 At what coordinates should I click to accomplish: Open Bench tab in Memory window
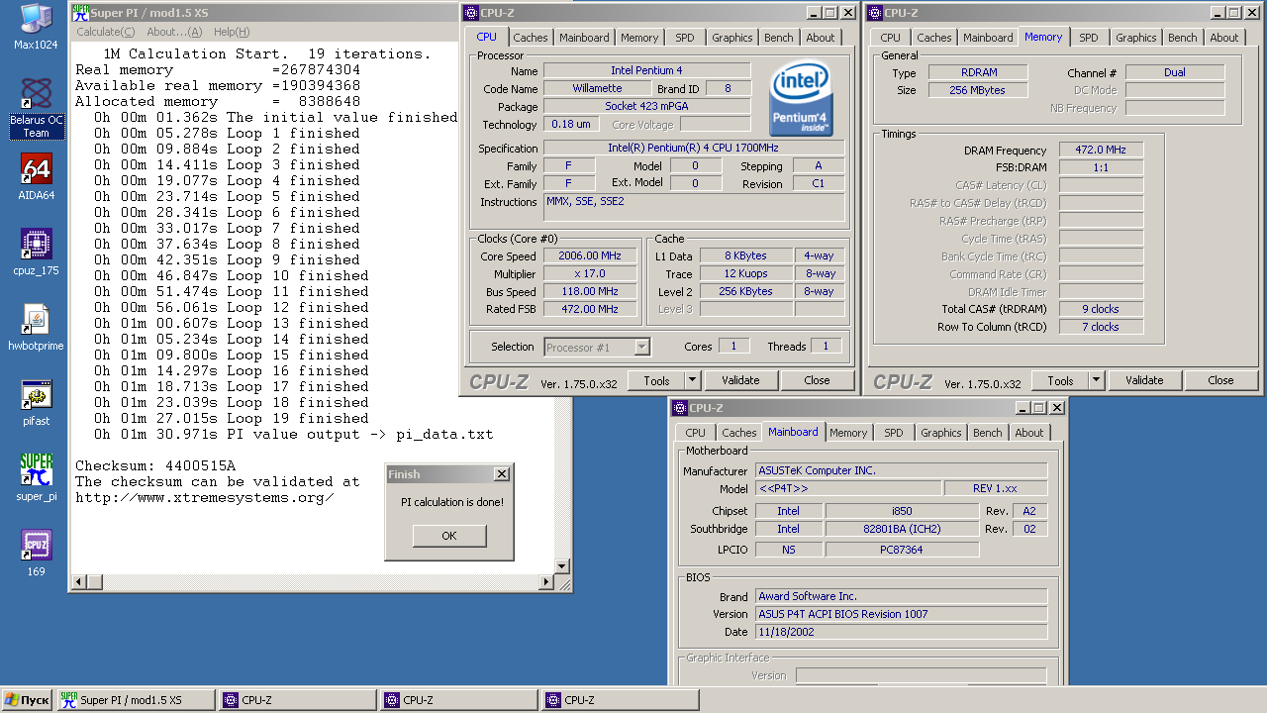pos(1183,38)
